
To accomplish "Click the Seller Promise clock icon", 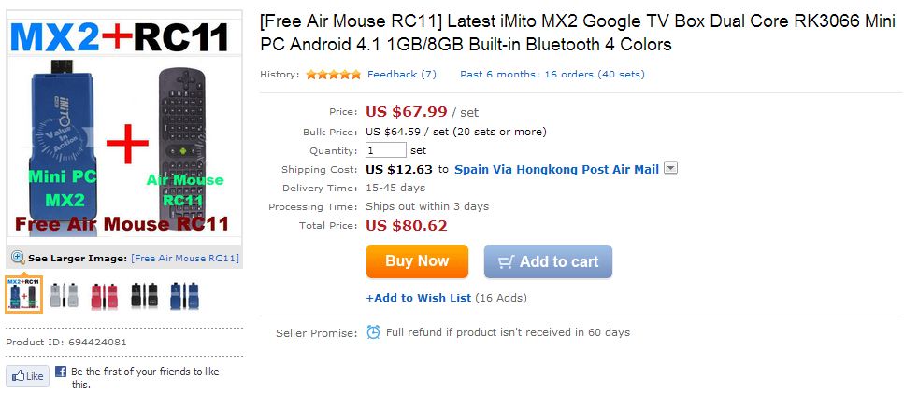I will click(x=373, y=332).
